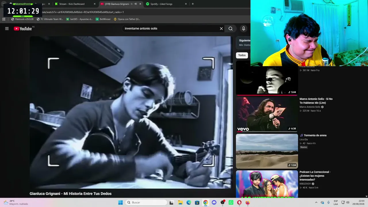
Task: Open the Paletools v26.0.28 bookmark
Action: pos(22,19)
